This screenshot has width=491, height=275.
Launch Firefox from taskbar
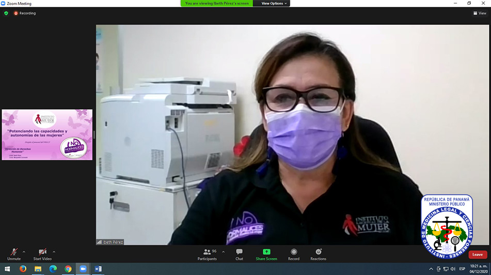click(x=23, y=269)
